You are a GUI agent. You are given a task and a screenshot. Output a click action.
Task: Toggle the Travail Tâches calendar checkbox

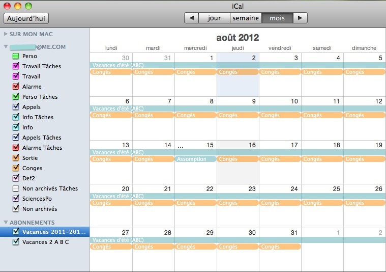(x=16, y=66)
